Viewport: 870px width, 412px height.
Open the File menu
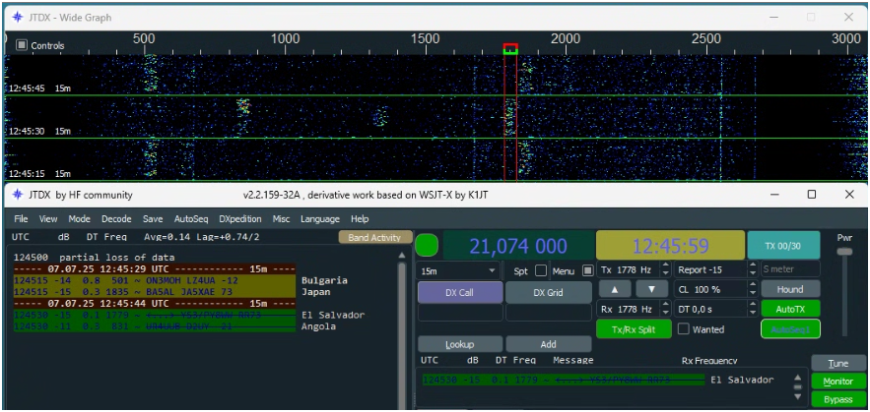pyautogui.click(x=21, y=218)
